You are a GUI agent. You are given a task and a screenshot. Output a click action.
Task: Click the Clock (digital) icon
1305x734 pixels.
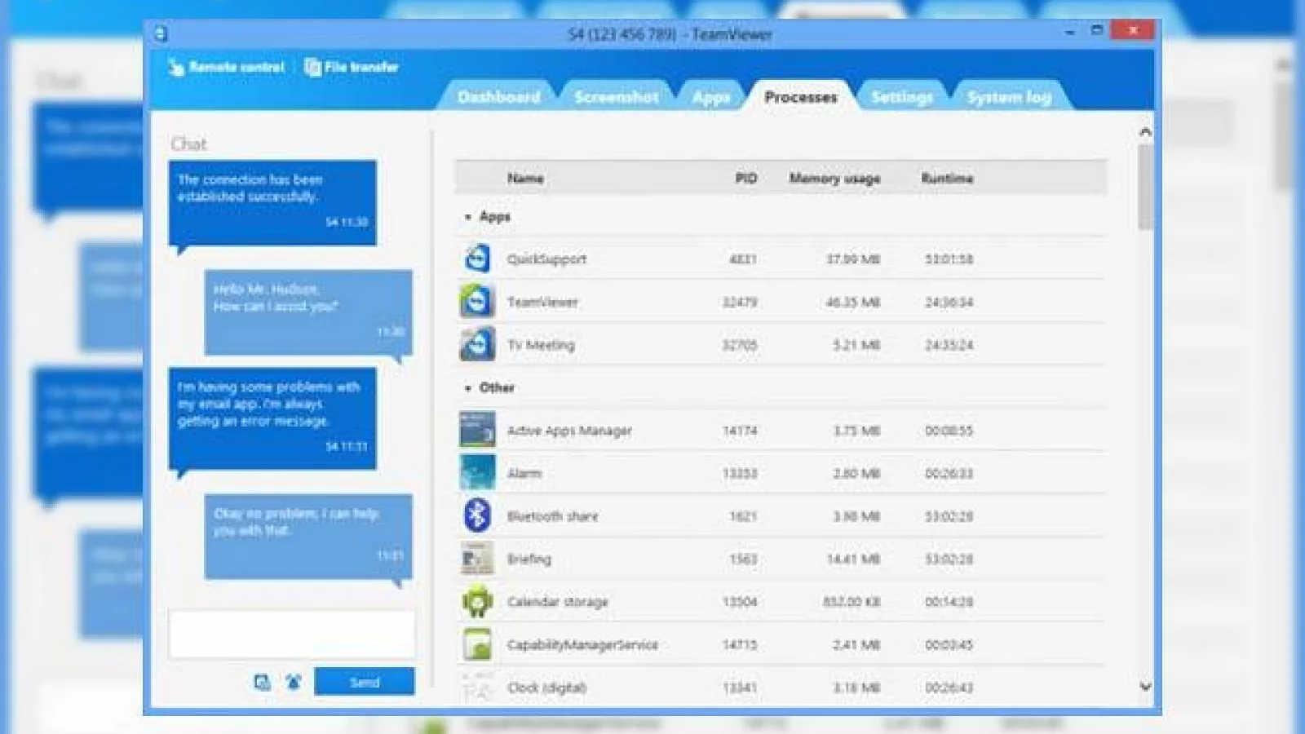click(477, 688)
